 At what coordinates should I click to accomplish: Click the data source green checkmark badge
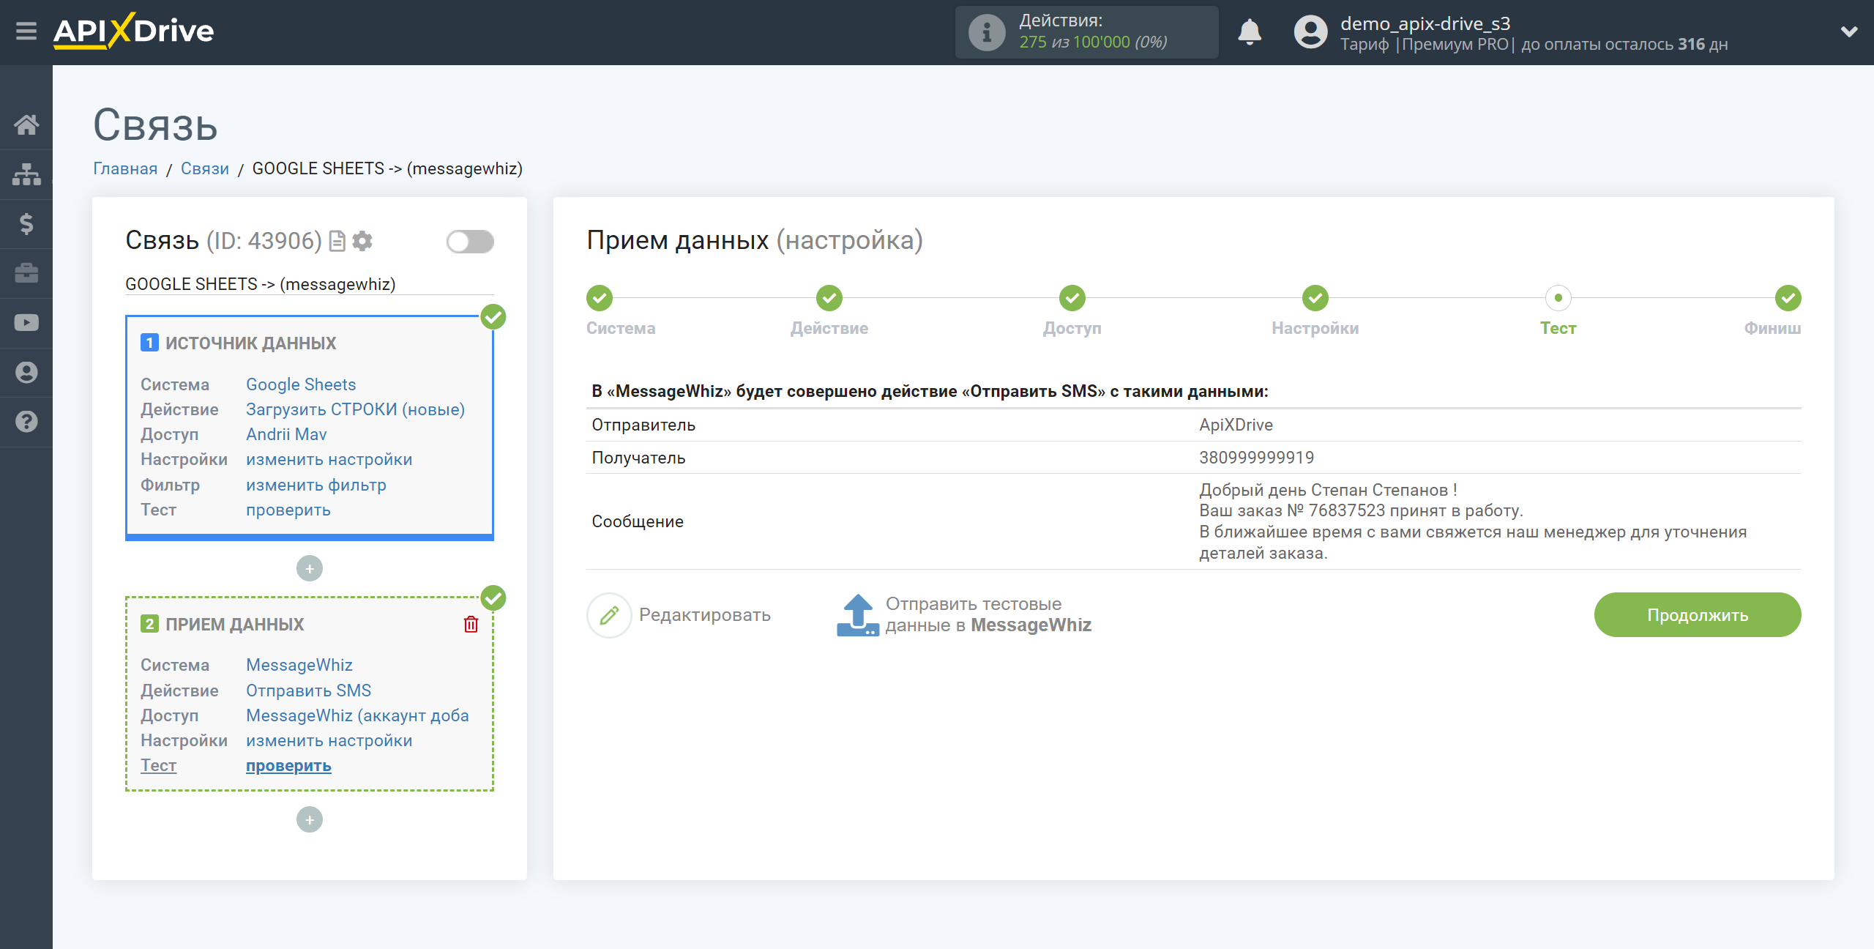(493, 317)
